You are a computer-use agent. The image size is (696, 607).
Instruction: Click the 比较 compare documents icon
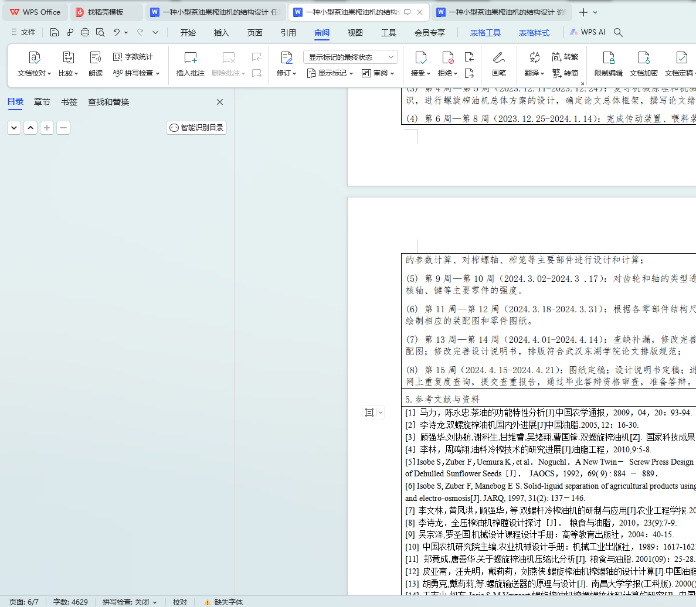click(x=68, y=57)
